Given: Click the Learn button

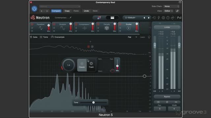Looking at the screenshot, I should [142, 37].
